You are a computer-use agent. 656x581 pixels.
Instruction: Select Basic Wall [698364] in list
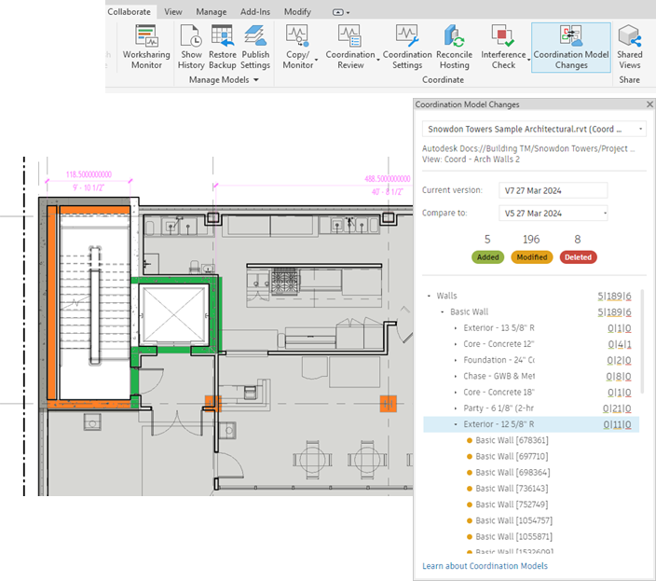point(512,473)
